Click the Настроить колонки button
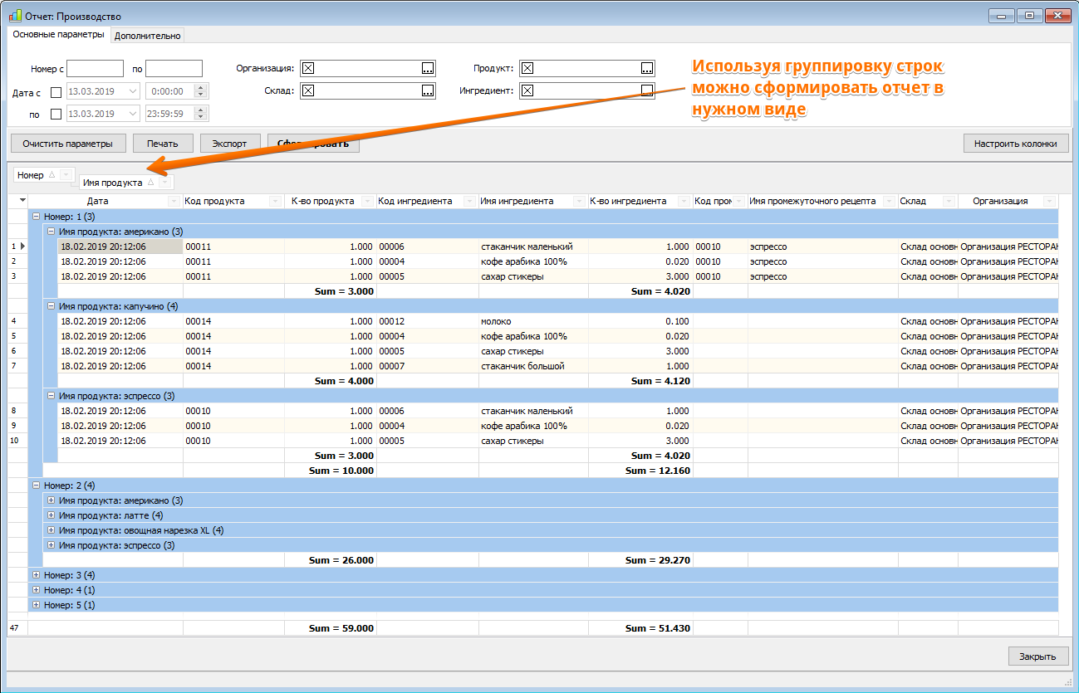This screenshot has height=693, width=1079. point(1016,144)
